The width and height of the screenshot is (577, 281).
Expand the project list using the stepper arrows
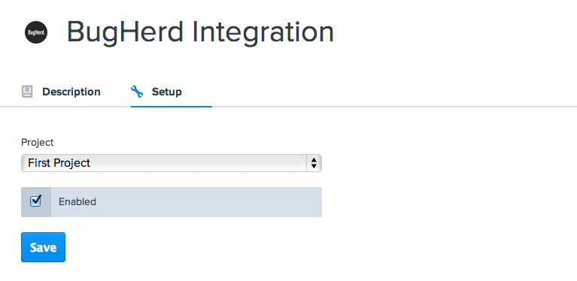coord(314,163)
